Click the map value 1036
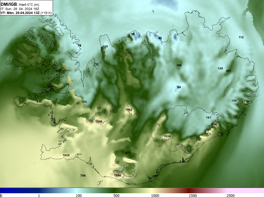Viewport: 264px width, 198px height. click(167, 136)
